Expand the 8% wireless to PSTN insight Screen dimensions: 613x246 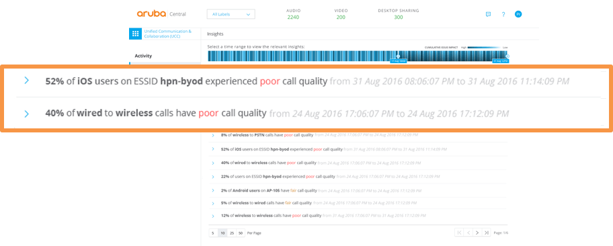(x=213, y=135)
